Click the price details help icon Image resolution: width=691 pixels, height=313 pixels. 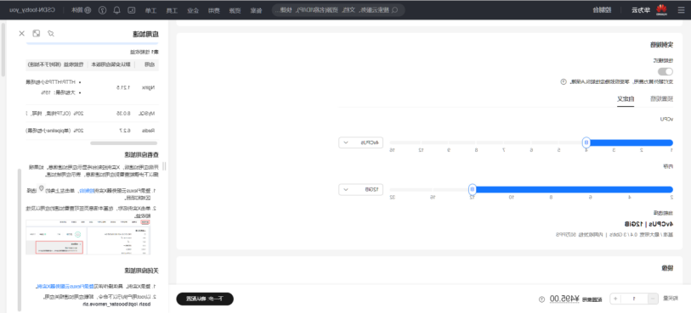click(x=541, y=299)
